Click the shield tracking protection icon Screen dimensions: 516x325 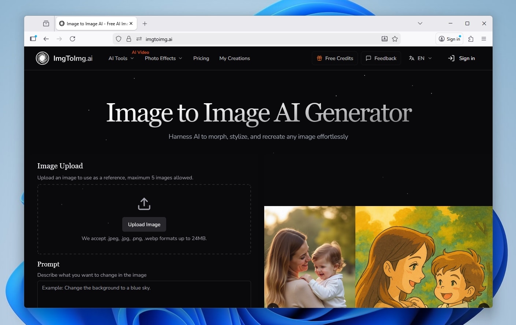pyautogui.click(x=119, y=39)
